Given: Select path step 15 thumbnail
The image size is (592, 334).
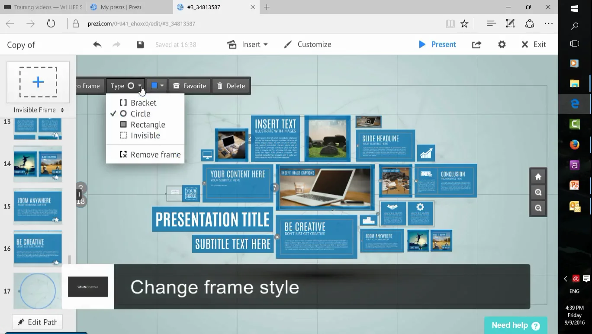Looking at the screenshot, I should coord(38,206).
